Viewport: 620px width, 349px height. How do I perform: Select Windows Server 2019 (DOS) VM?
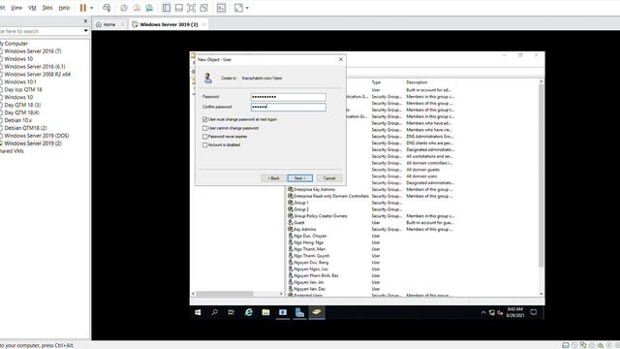[x=37, y=136]
